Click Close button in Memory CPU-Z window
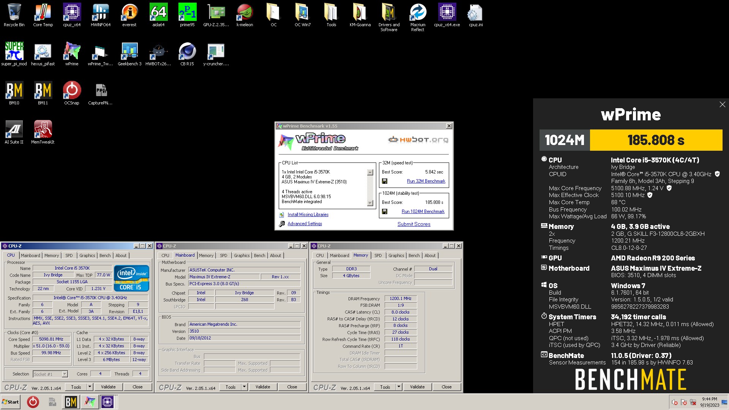This screenshot has height=410, width=729. (447, 387)
